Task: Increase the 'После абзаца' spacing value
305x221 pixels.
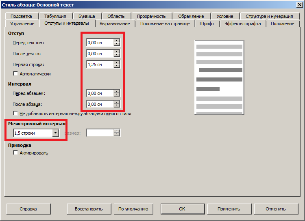Action: [x=117, y=102]
